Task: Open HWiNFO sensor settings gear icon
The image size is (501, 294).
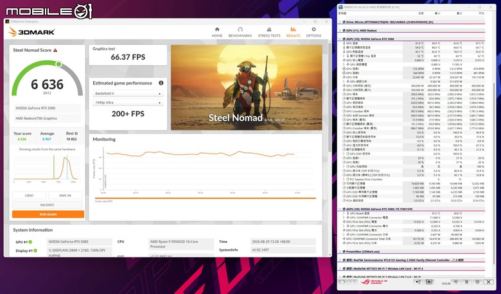Action: point(477,282)
